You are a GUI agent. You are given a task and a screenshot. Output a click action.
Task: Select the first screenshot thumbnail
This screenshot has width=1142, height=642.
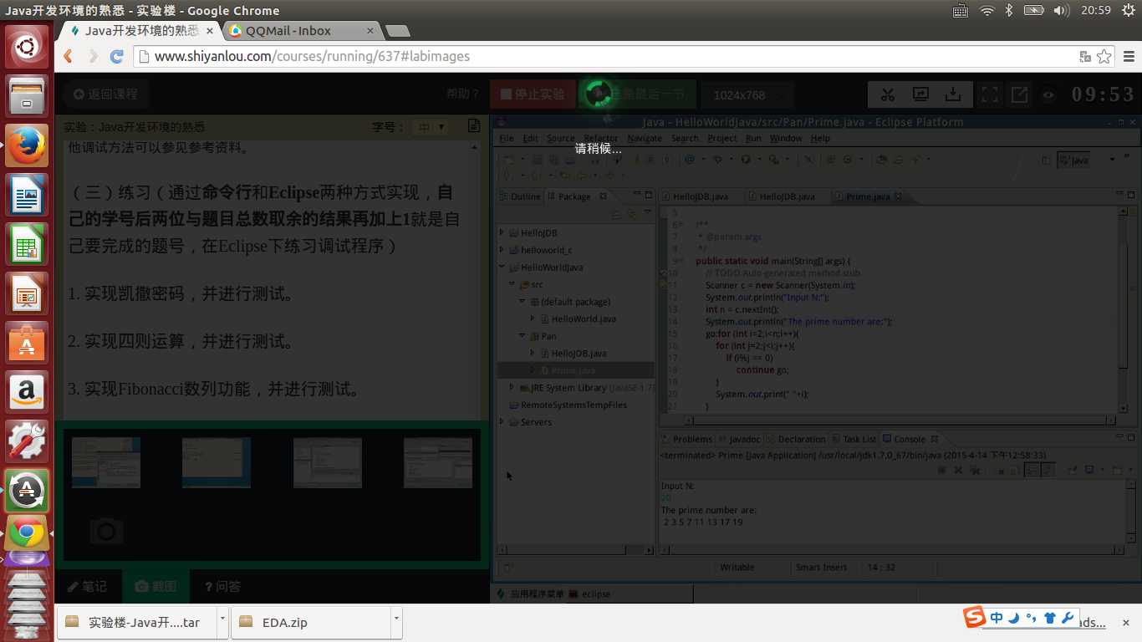[x=106, y=462]
